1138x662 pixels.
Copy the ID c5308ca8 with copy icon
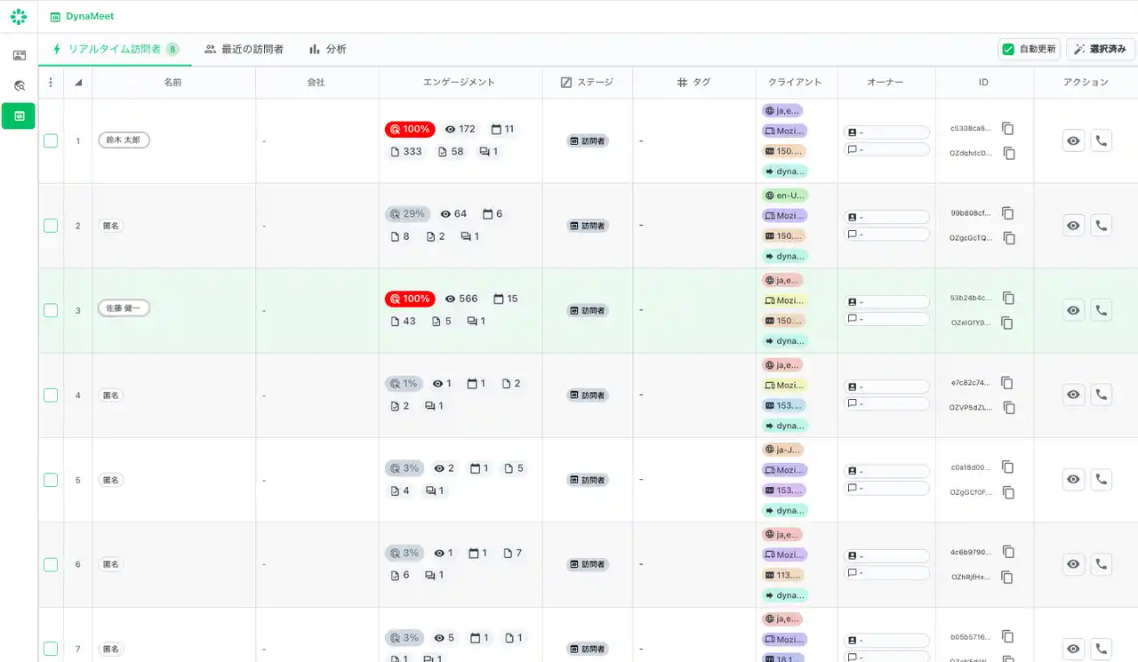click(1007, 128)
